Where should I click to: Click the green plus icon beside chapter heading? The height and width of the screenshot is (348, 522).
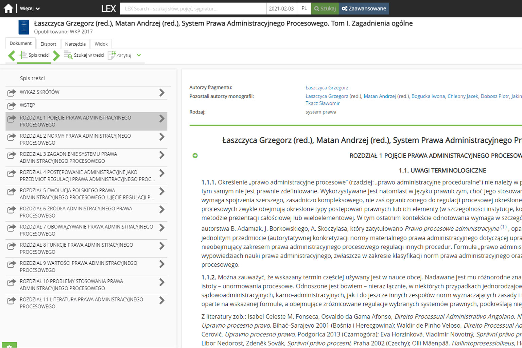195,156
